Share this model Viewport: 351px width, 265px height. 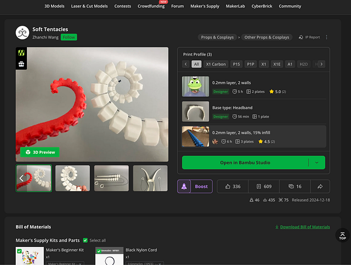(320, 187)
